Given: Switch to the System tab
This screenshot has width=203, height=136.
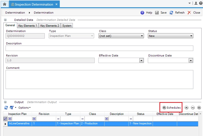Looking at the screenshot, I should [x=67, y=26].
